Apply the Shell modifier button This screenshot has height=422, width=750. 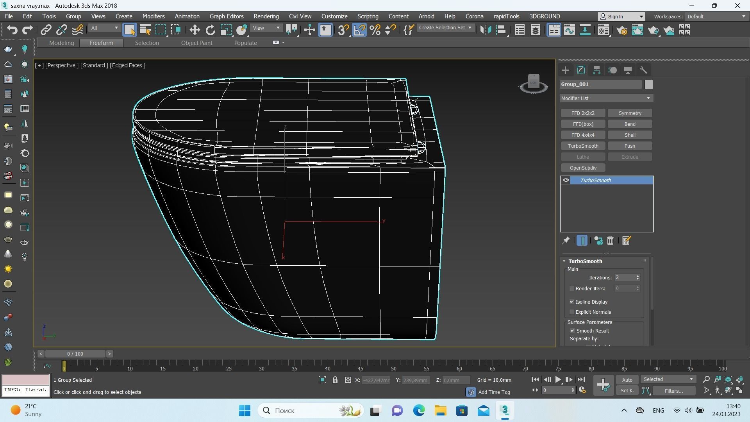(630, 135)
